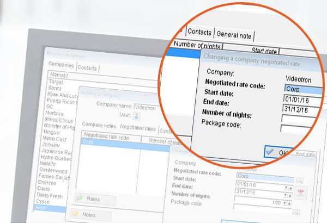Select Company notes tab in Adding a company

pos(99,125)
